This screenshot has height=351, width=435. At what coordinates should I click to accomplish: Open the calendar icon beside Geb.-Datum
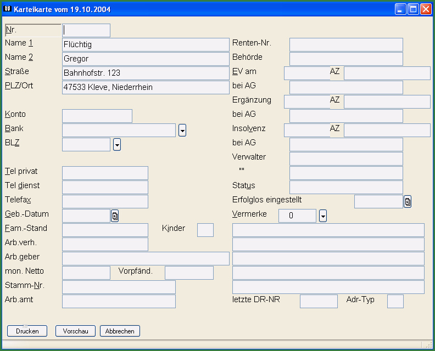click(x=115, y=216)
